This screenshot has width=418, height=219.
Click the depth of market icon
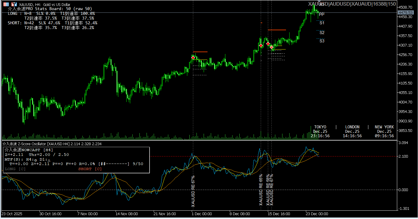pos(14,4)
